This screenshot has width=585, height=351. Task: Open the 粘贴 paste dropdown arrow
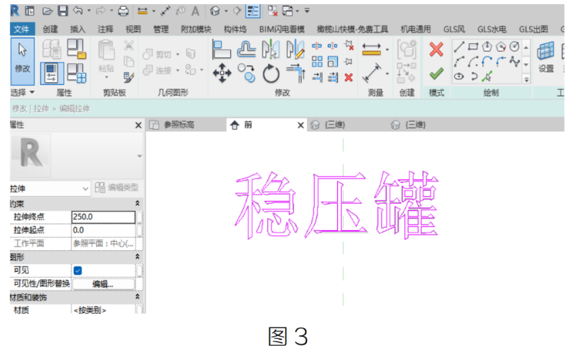(x=106, y=77)
